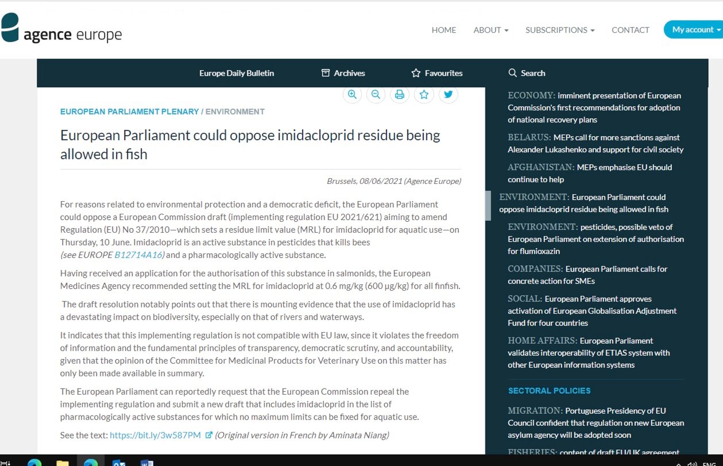Expand the SUBSCRIPTIONS dropdown menu

tap(559, 30)
